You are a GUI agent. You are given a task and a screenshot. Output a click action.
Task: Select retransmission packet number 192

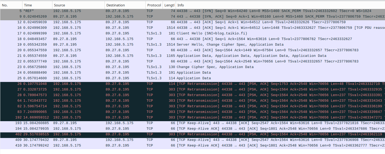coord(107,117)
